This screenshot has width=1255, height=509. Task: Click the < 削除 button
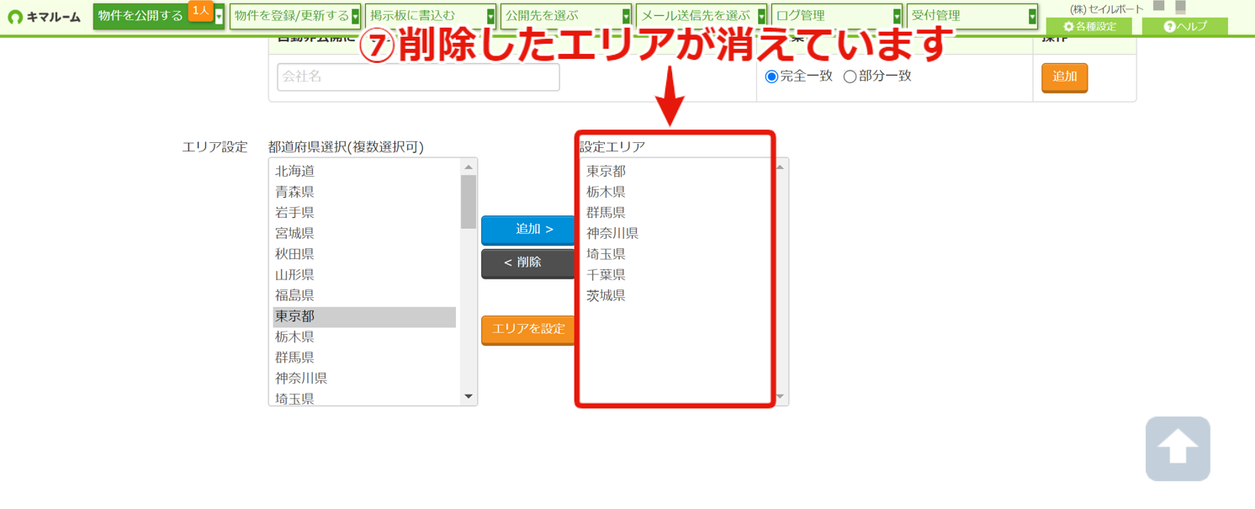(528, 263)
